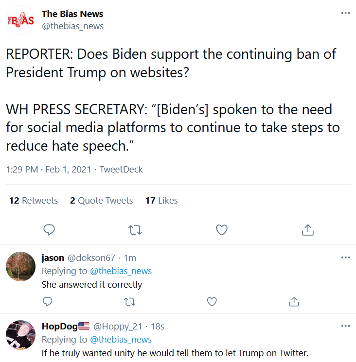356x362 pixels.
Task: View the 17 Likes list
Action: pyautogui.click(x=161, y=201)
